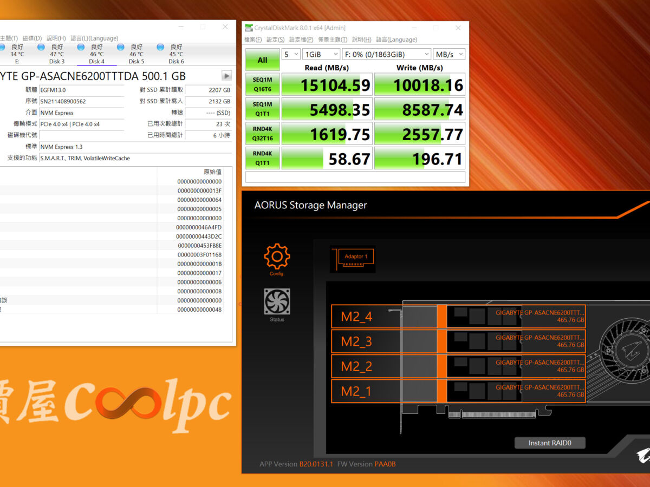The width and height of the screenshot is (650, 487).
Task: Click the interface field showing NVM Express
Action: pos(81,113)
